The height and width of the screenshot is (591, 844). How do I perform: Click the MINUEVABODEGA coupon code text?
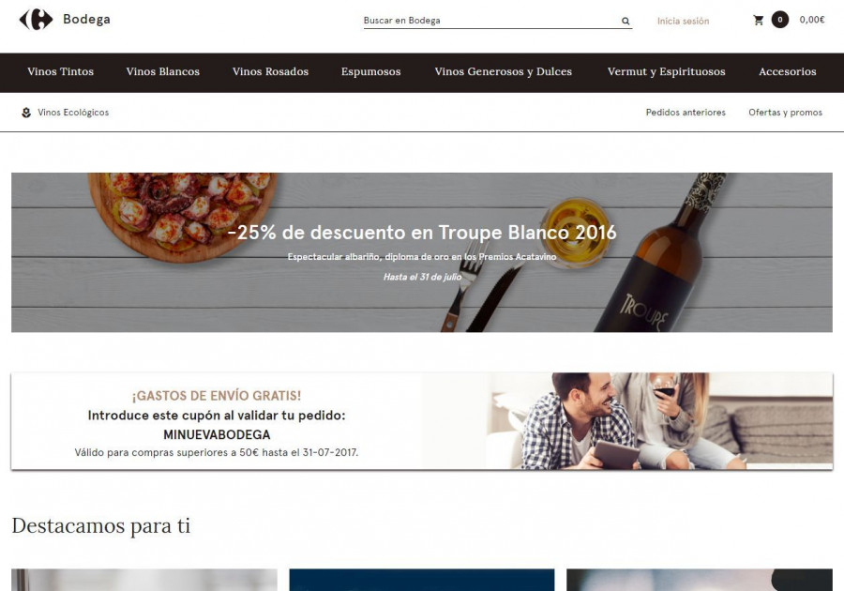point(217,434)
